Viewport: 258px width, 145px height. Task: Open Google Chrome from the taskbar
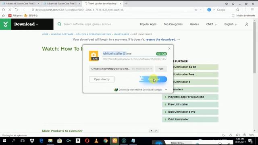tap(106, 141)
